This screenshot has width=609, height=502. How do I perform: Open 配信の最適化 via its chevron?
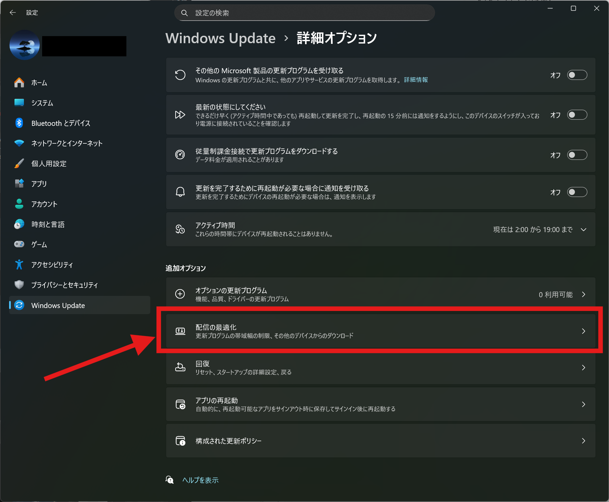(583, 331)
